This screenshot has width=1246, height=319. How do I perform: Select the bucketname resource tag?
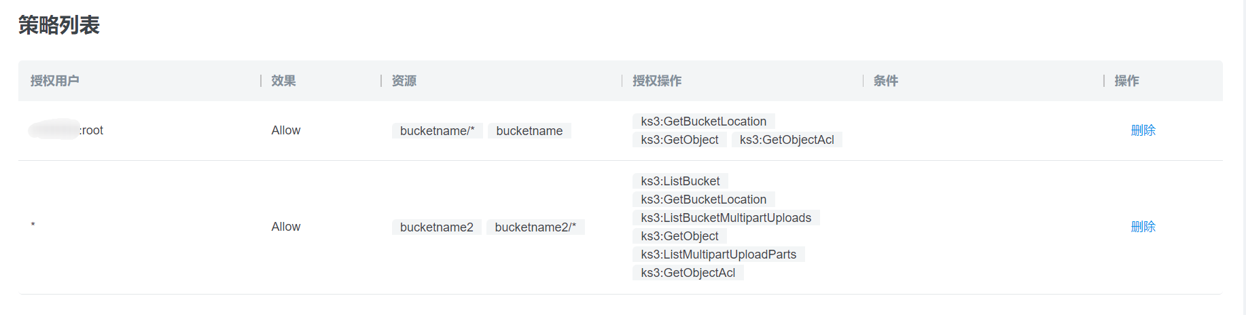[x=529, y=131]
